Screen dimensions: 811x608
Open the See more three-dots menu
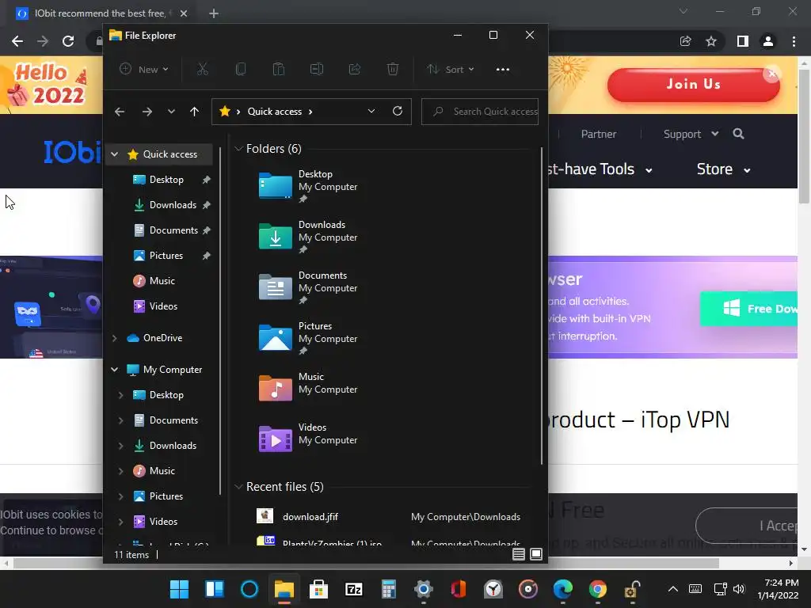click(503, 70)
